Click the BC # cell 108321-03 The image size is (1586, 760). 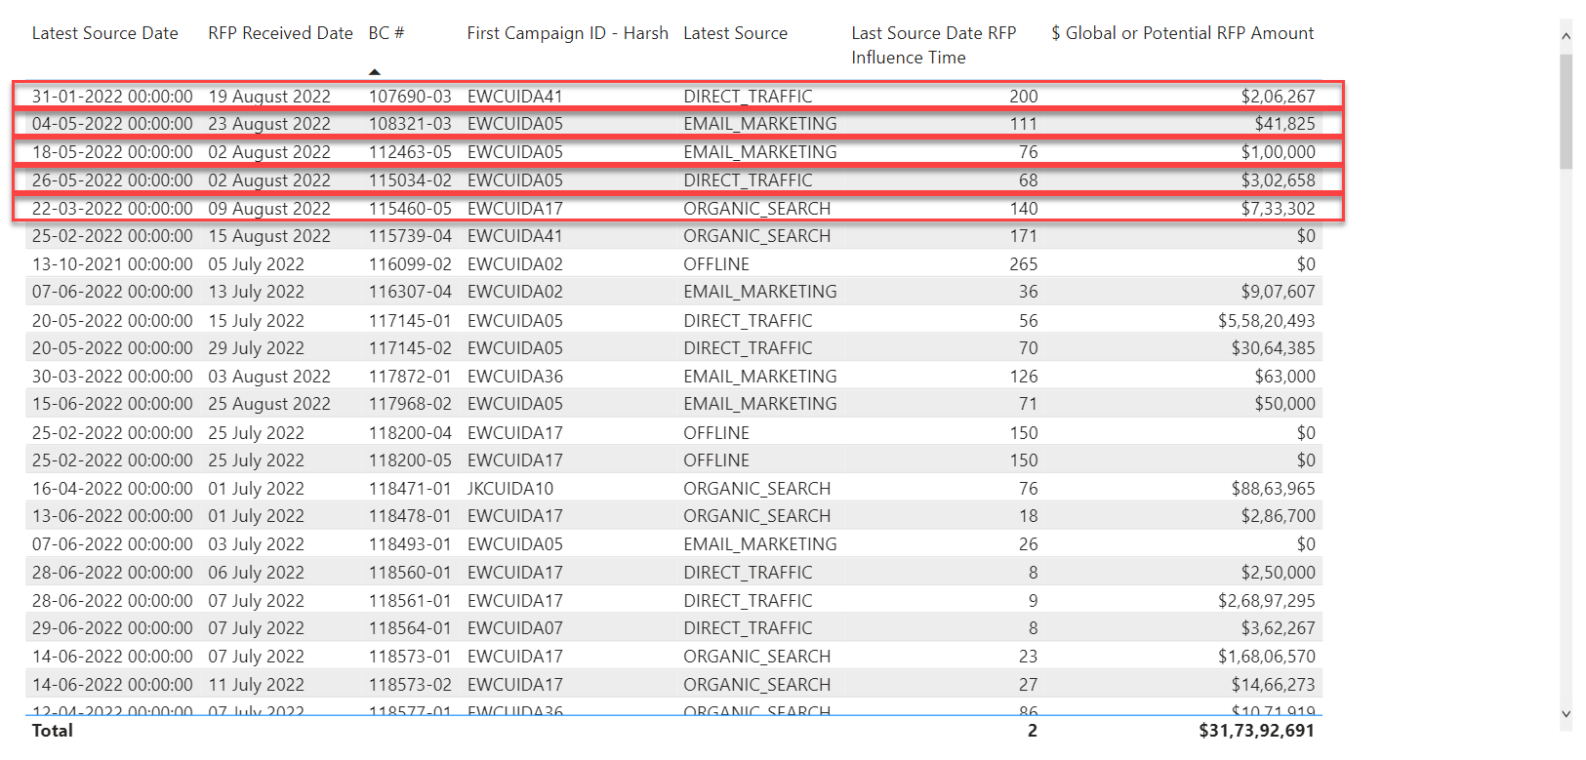tap(410, 124)
